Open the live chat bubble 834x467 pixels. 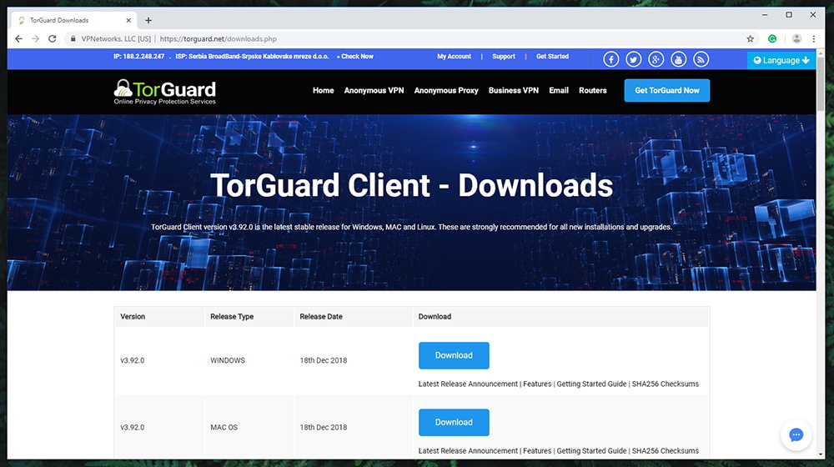coord(796,435)
